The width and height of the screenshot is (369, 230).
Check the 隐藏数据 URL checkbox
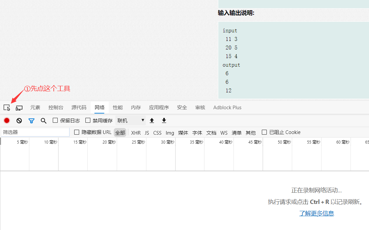click(x=76, y=132)
